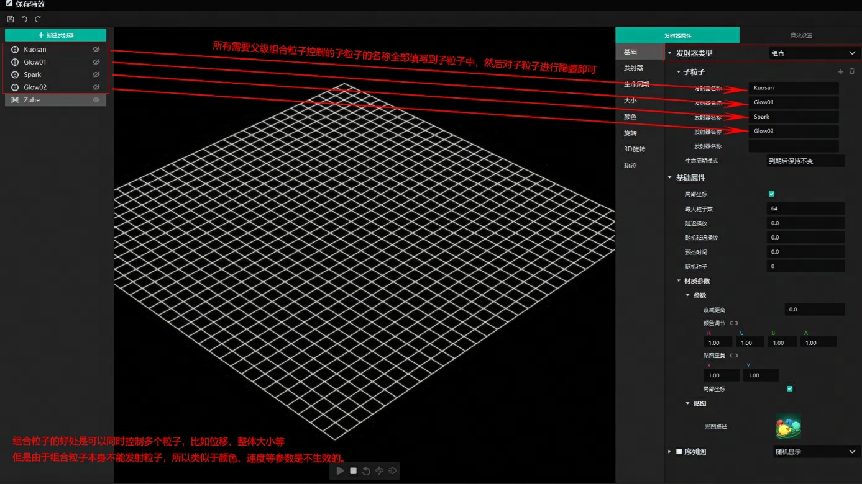Open the 随机显示 dropdown
862x484 pixels.
[817, 452]
